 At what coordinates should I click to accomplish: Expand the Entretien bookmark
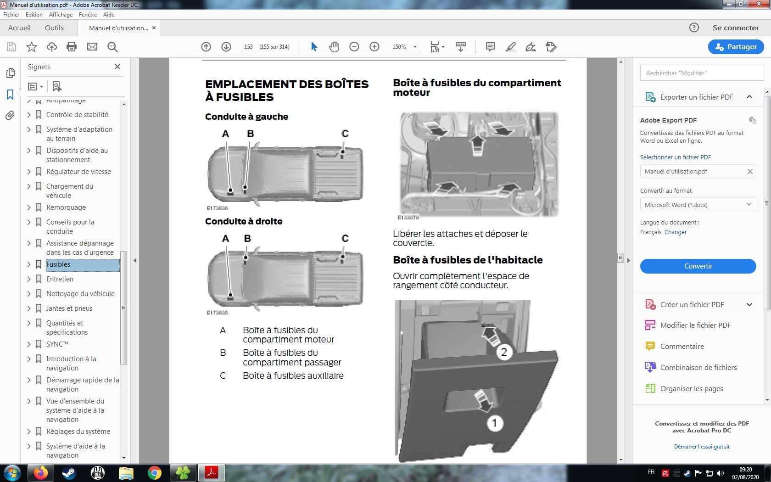click(29, 279)
